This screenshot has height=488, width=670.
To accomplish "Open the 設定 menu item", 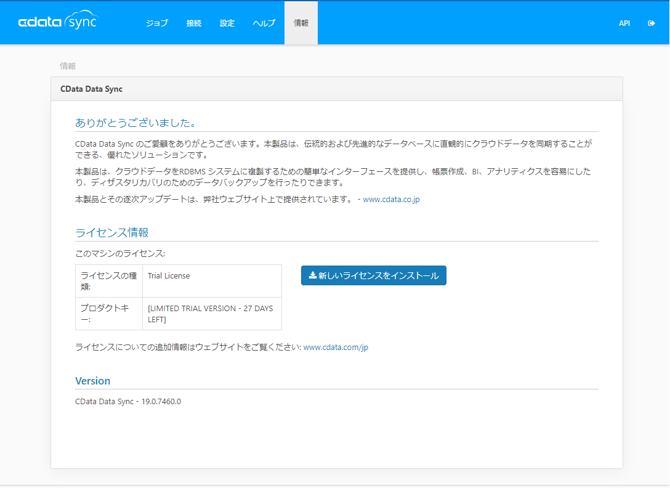I will tap(227, 23).
